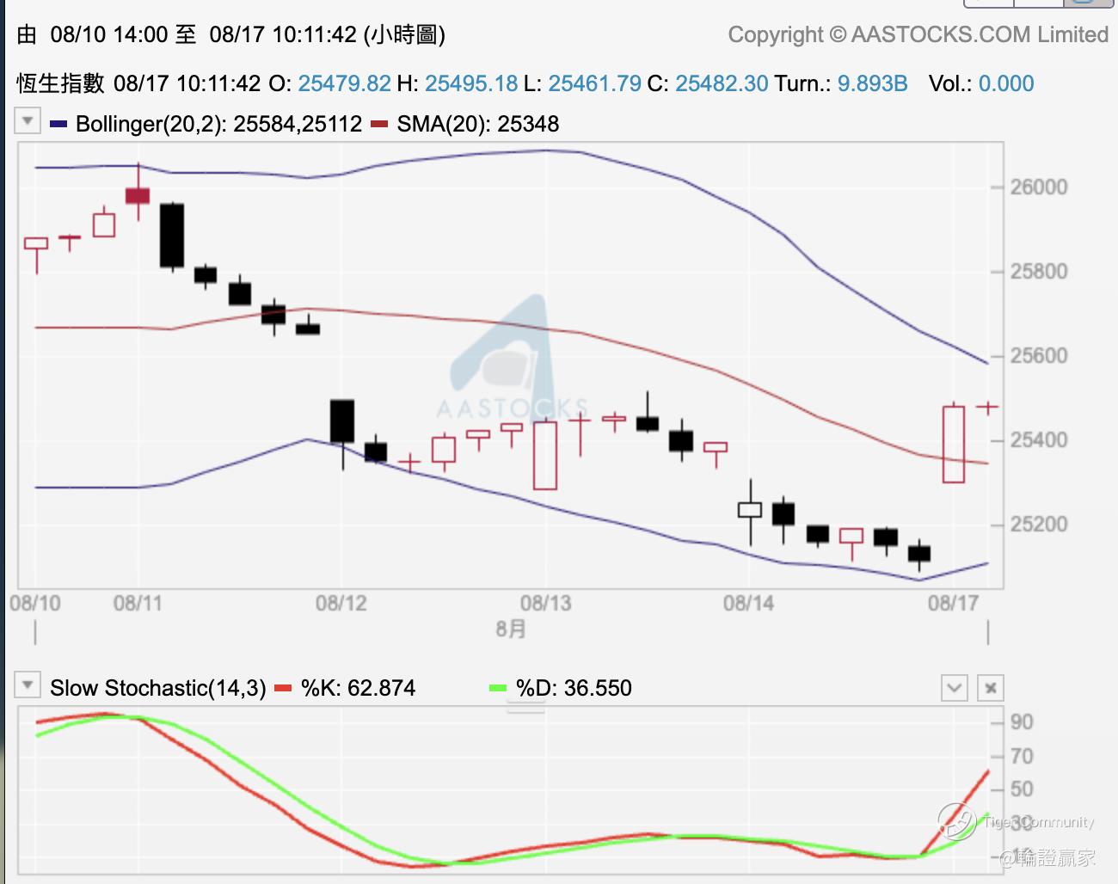Click the turnover value 9.893B

873,83
